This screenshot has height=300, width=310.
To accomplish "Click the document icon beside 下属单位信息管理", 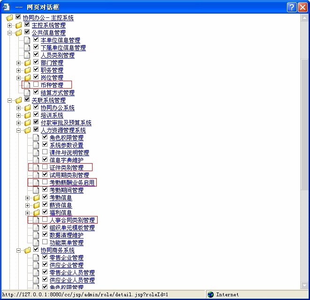I will (x=27, y=47).
